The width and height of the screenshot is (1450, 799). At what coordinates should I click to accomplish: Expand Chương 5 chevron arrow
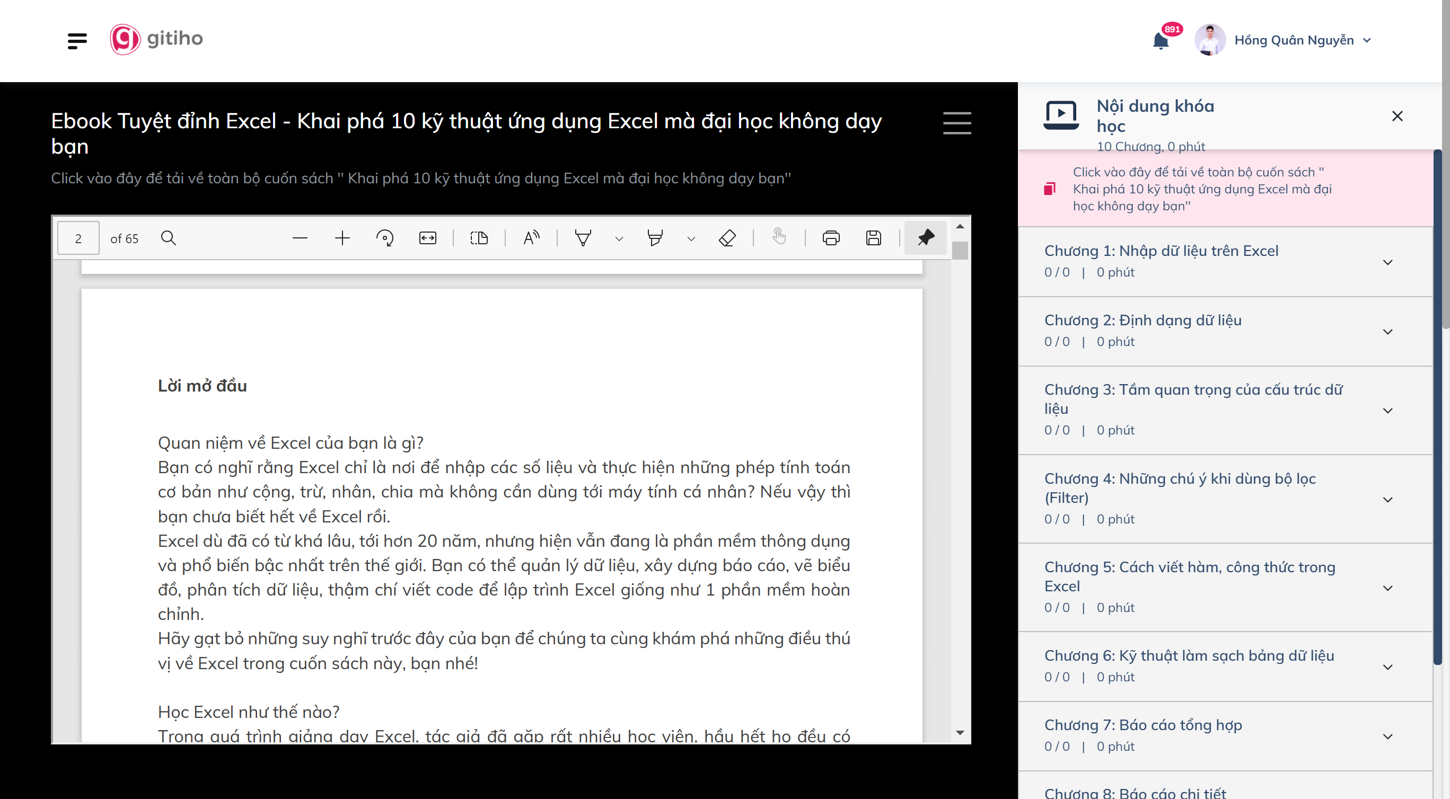[x=1388, y=588]
